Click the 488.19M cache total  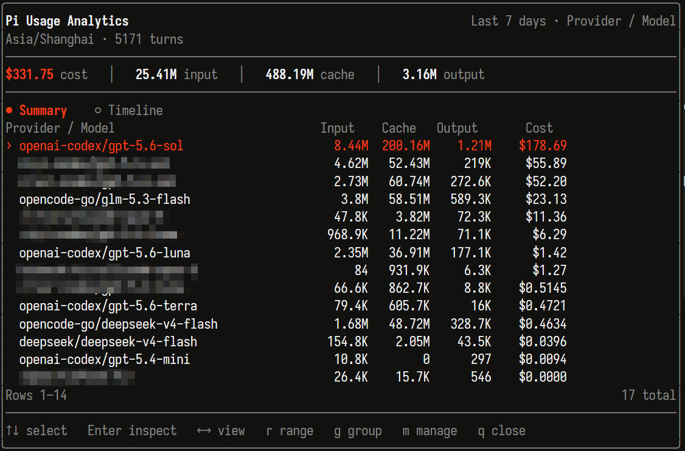[x=290, y=74]
